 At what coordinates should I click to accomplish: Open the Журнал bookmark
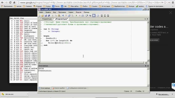pyautogui.click(x=38, y=6)
